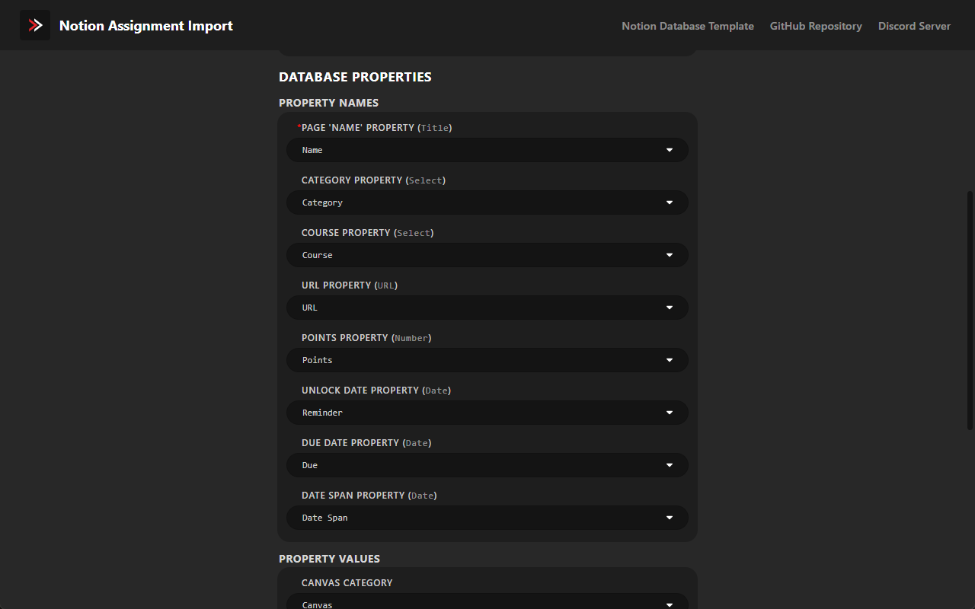Click the arrow icon of the Points dropdown
975x609 pixels.
pyautogui.click(x=670, y=360)
